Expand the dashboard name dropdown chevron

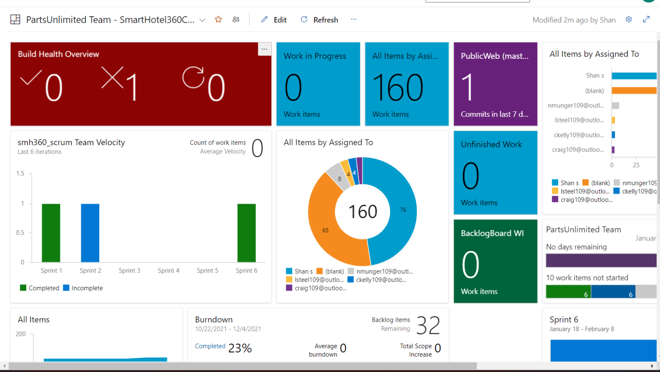pyautogui.click(x=202, y=20)
